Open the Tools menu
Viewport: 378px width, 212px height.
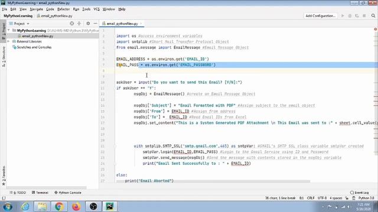86,9
